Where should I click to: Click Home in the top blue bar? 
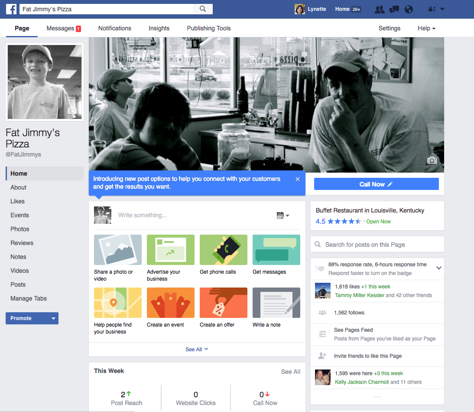pyautogui.click(x=342, y=9)
